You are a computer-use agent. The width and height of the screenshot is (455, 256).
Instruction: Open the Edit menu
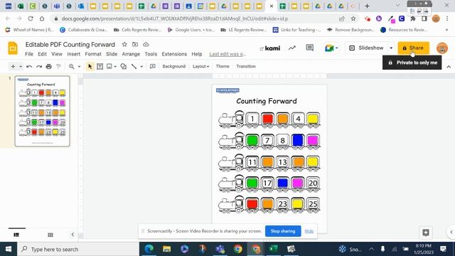(42, 54)
